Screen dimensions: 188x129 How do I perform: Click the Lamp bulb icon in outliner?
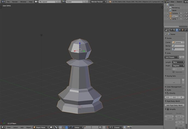coord(171,19)
